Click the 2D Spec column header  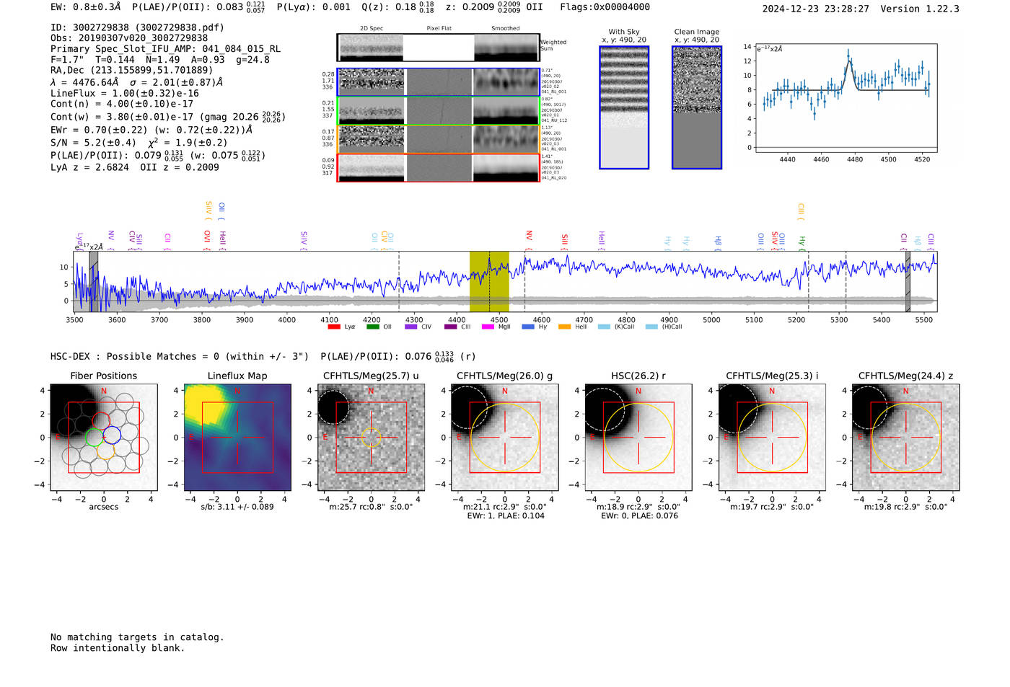(372, 28)
